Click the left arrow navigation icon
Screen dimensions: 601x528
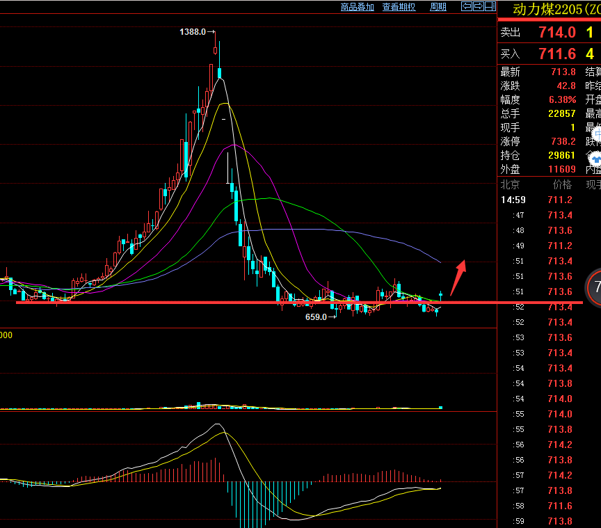(x=467, y=6)
